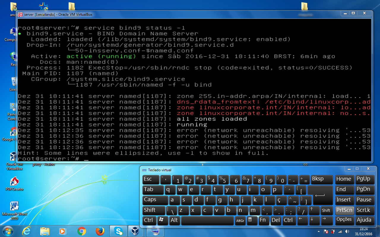380x237 pixels.
Task: Click the power plug tray icon
Action: coord(333,231)
